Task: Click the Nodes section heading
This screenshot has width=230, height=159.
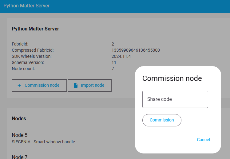Action: pyautogui.click(x=19, y=118)
